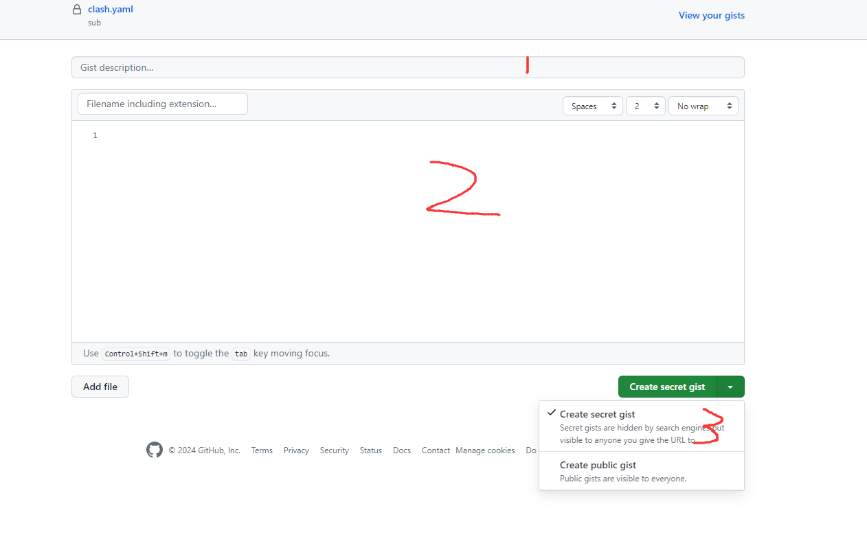Open the indent size dropdown showing 2

point(645,106)
